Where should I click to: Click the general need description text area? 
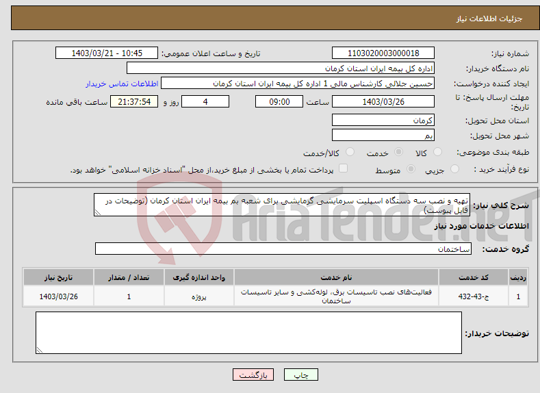tap(282, 205)
